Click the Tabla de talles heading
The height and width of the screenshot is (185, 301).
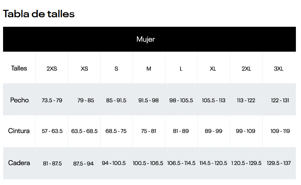(x=39, y=14)
